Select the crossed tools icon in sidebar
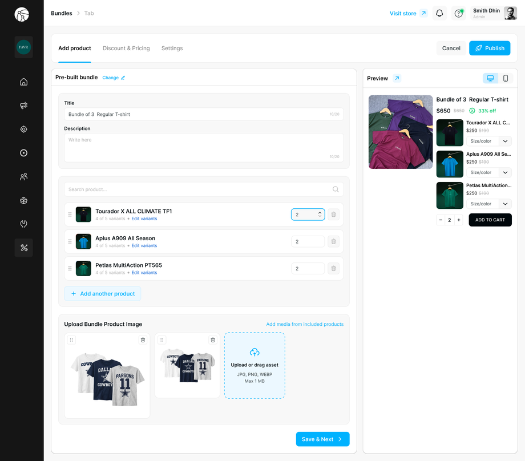The height and width of the screenshot is (461, 525). [23, 248]
